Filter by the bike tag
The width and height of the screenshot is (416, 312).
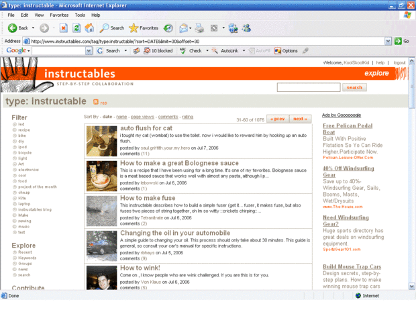pyautogui.click(x=22, y=136)
